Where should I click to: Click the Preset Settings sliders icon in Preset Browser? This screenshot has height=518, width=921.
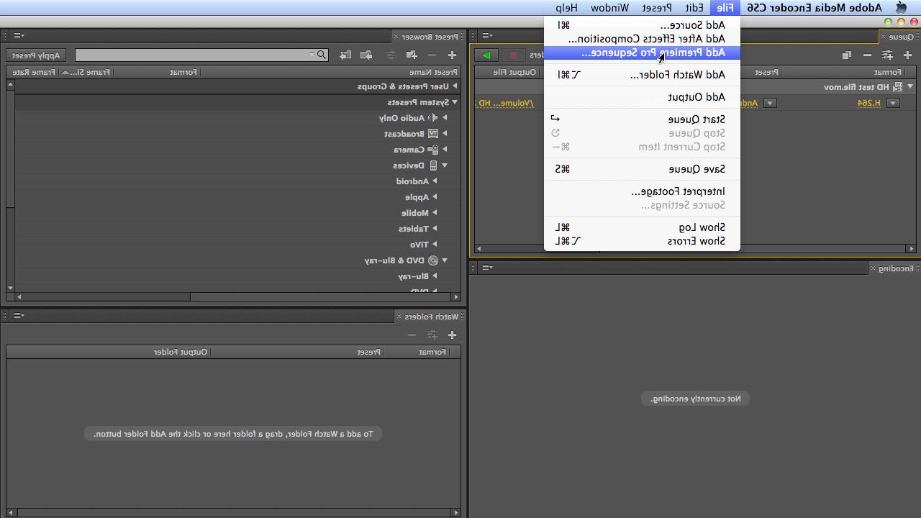tap(391, 55)
